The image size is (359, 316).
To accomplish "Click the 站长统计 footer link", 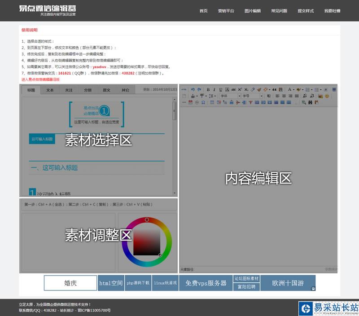I will tap(67, 310).
